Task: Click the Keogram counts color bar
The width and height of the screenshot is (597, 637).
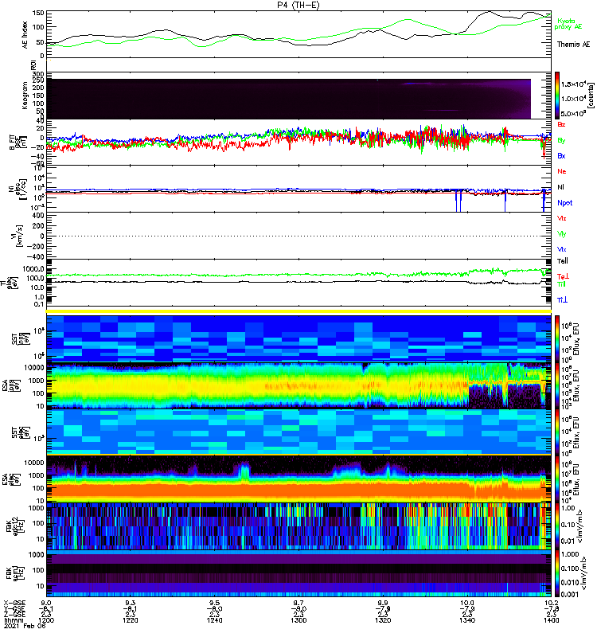Action: click(x=557, y=96)
